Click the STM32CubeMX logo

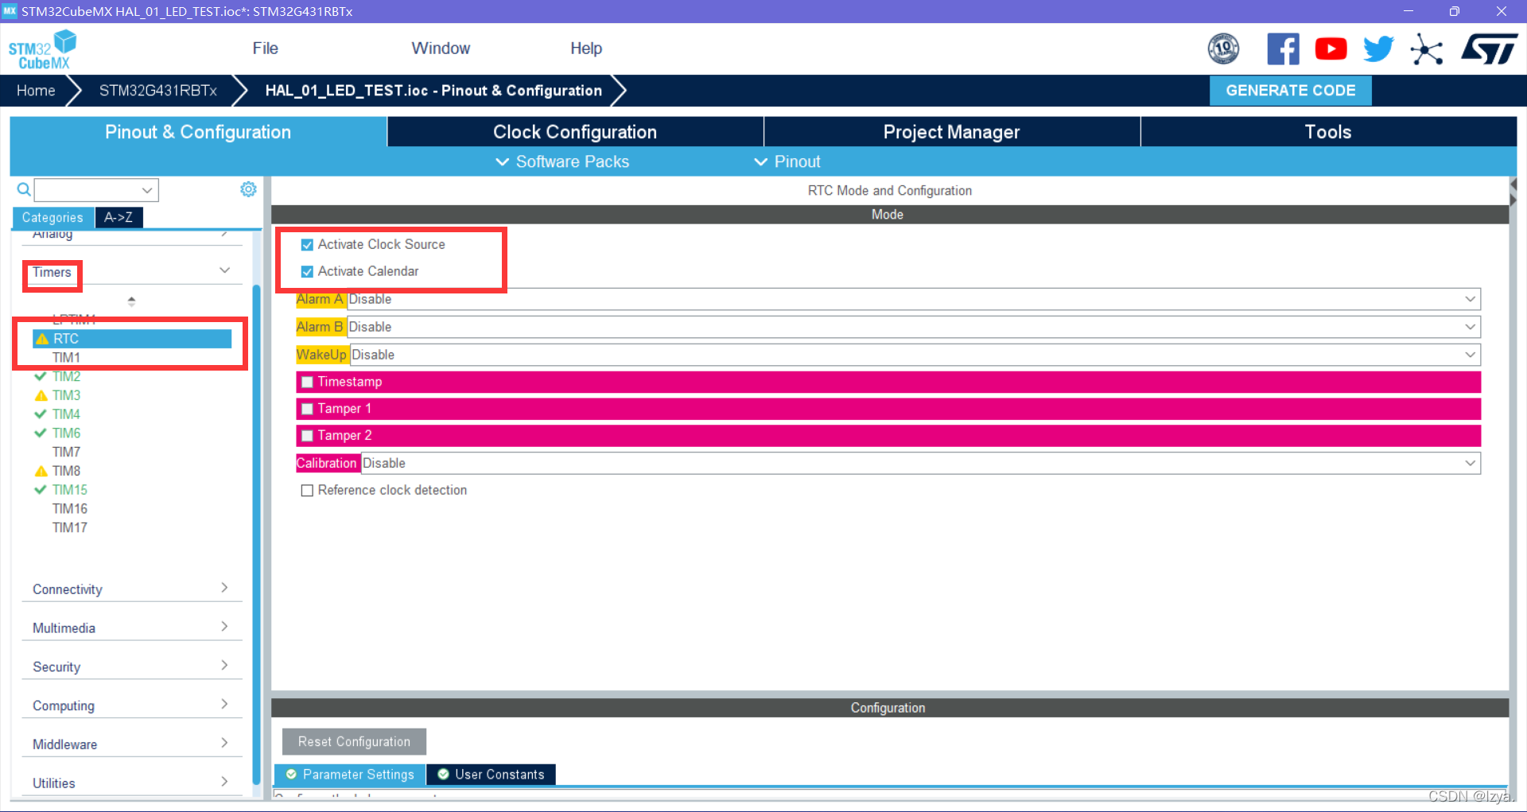[43, 49]
